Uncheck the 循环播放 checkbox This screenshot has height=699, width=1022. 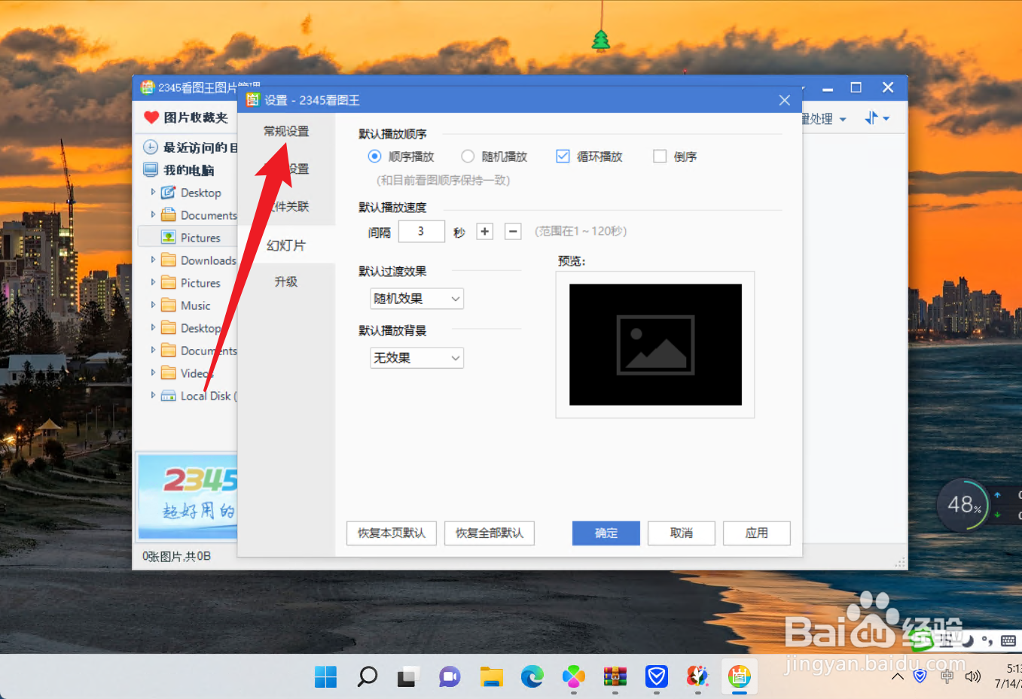point(563,157)
